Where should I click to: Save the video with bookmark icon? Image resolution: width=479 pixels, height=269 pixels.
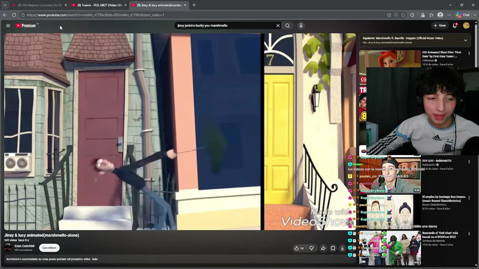(333, 248)
